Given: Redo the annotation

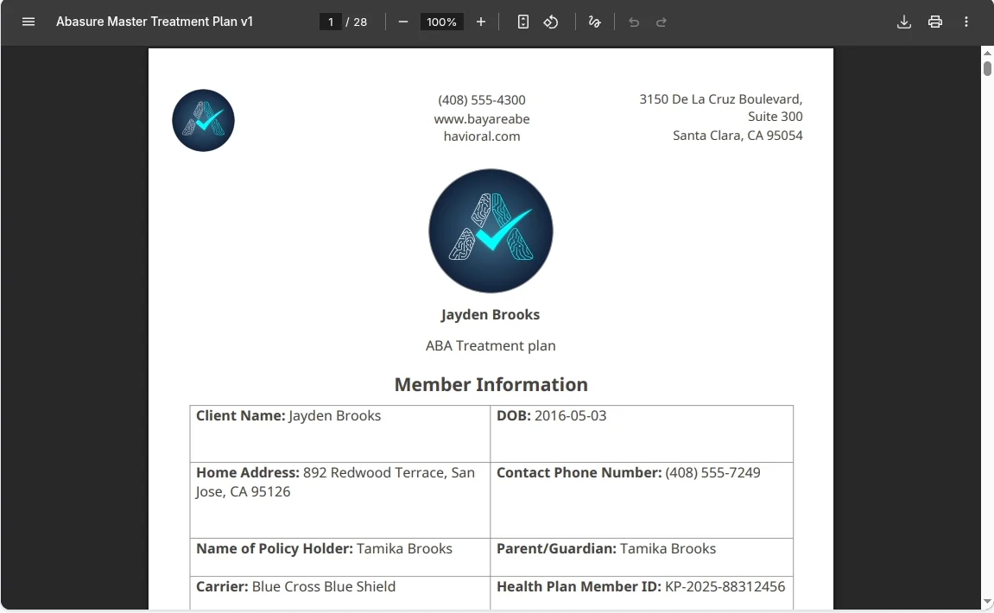Looking at the screenshot, I should 662,22.
